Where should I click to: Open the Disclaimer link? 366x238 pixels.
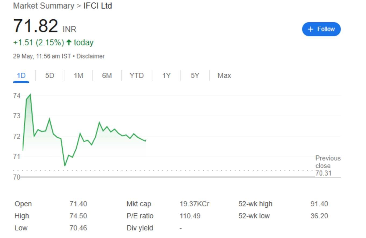point(91,56)
